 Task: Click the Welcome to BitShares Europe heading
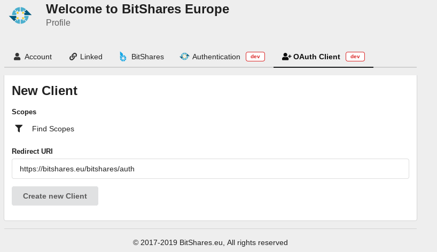138,9
